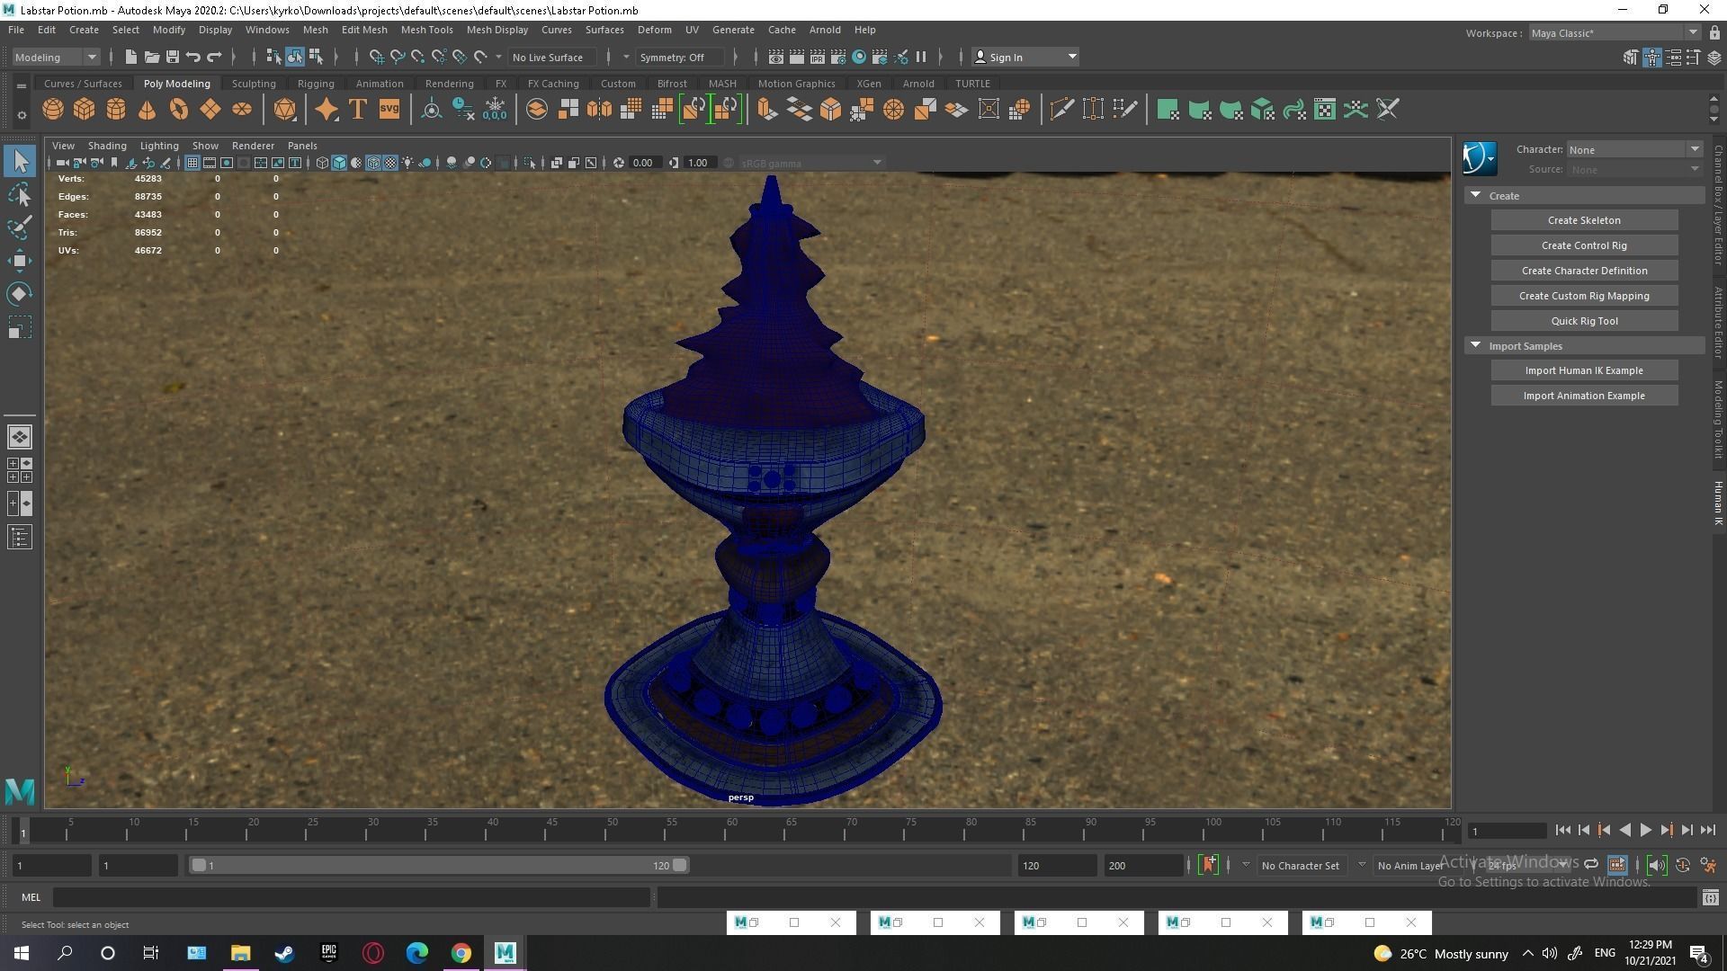
Task: Create a polygon cylinder from the shelf
Action: (x=116, y=110)
